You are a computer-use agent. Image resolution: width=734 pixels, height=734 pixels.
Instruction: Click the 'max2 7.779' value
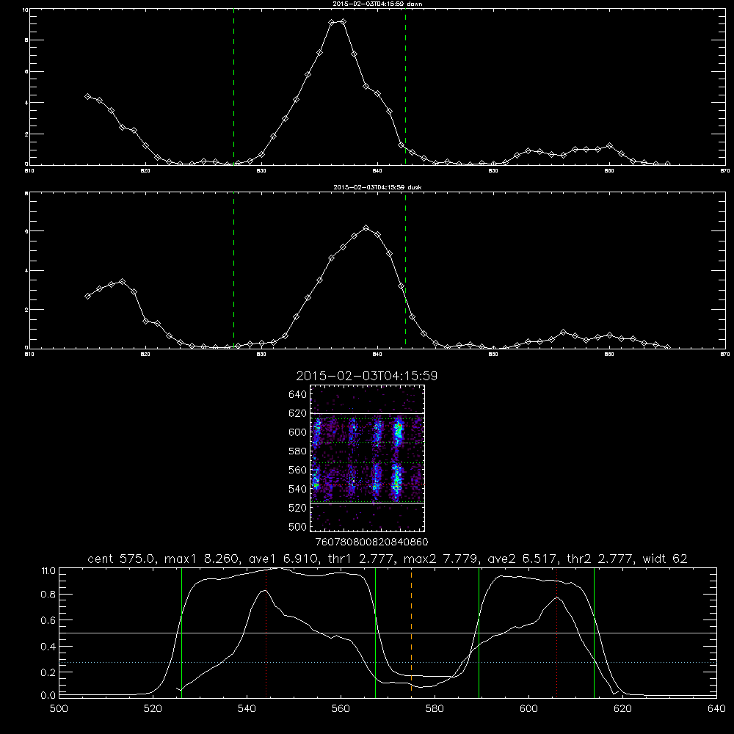[441, 559]
